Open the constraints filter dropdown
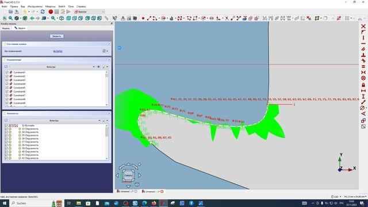 point(52,67)
